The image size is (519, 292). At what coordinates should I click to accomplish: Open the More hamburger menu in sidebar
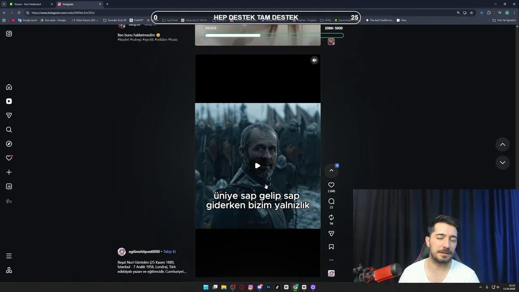tap(9, 256)
